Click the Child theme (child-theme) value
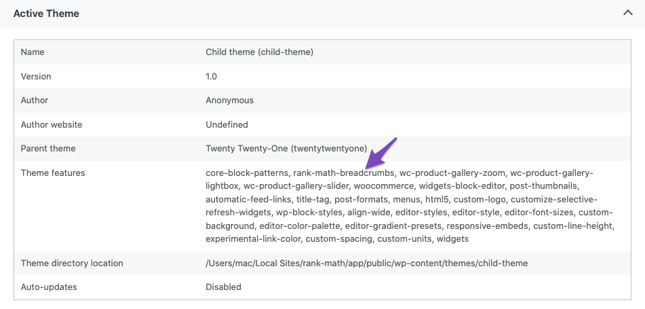The height and width of the screenshot is (309, 645). (x=260, y=52)
